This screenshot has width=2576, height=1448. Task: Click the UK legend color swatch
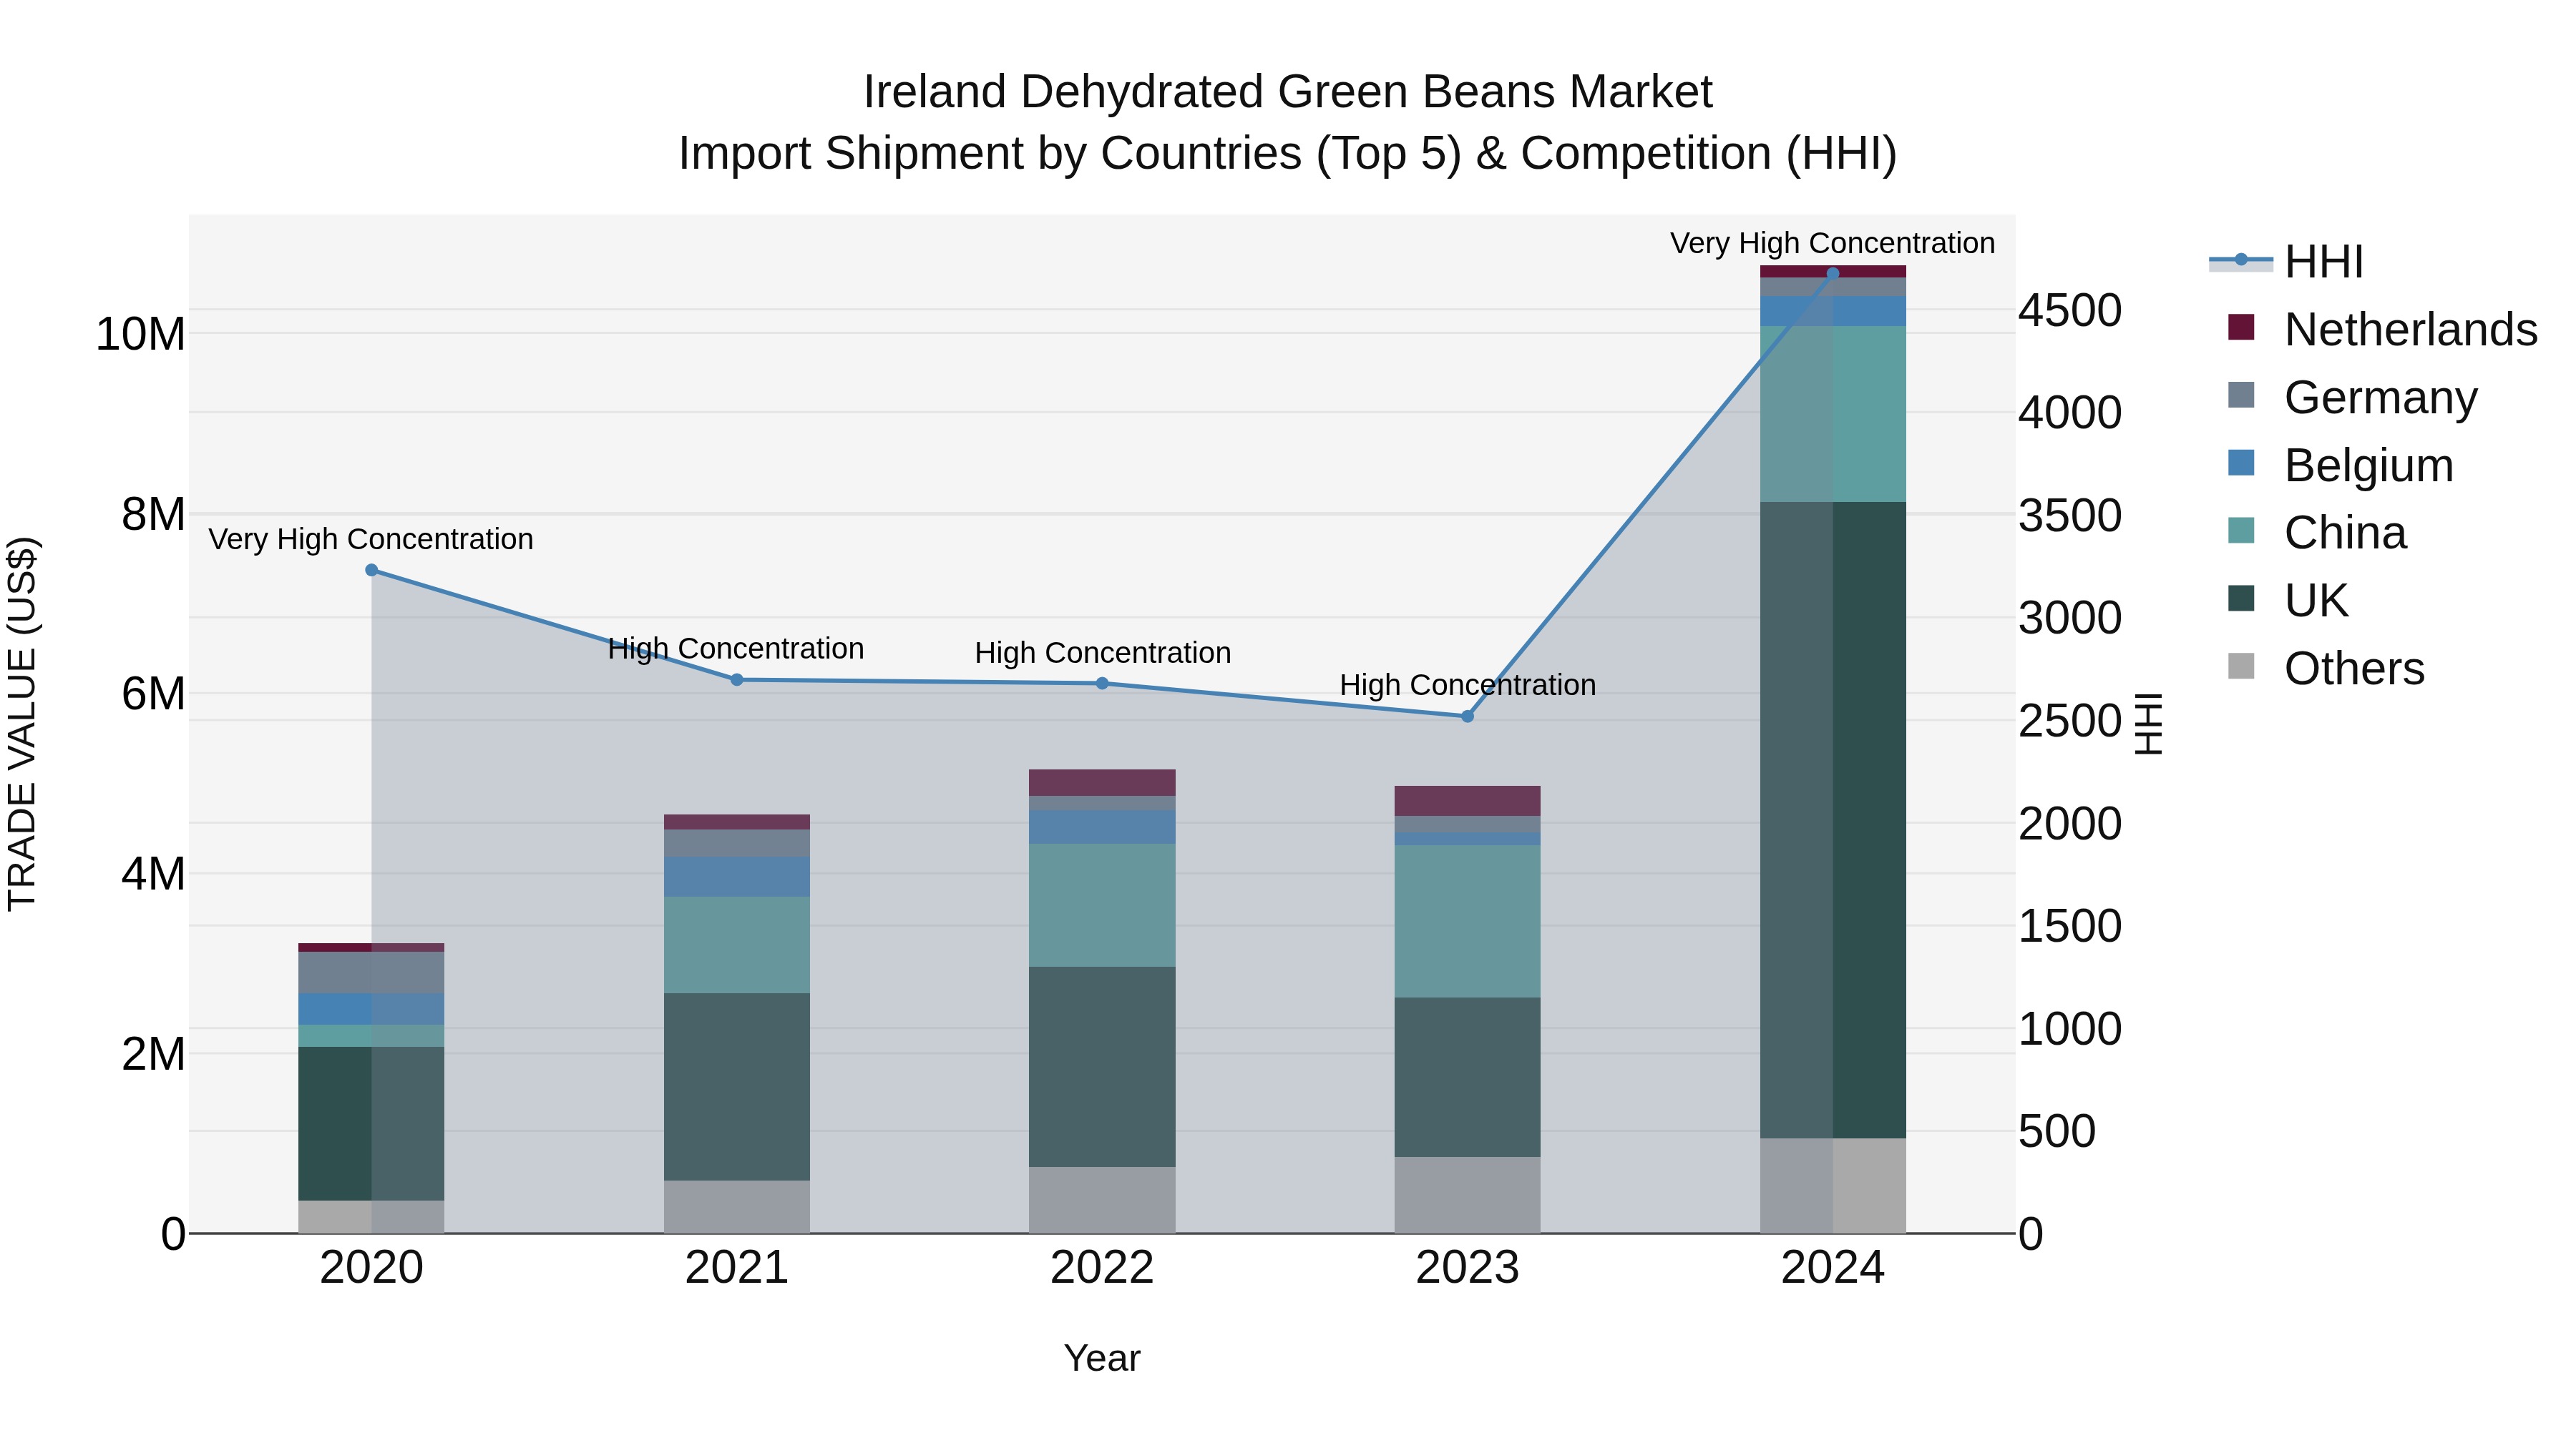click(2241, 600)
